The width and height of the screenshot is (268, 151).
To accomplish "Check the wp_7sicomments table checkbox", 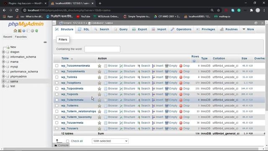I will [x=57, y=71].
